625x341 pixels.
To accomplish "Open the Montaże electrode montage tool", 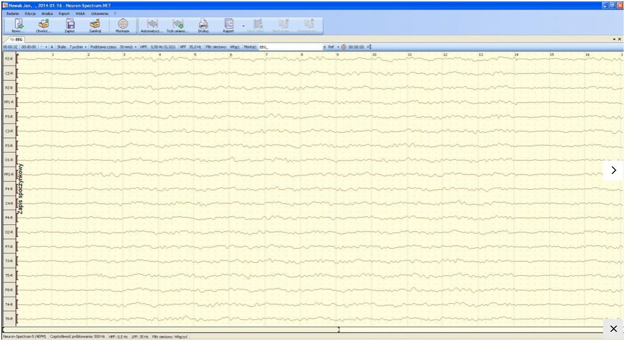I will [122, 25].
